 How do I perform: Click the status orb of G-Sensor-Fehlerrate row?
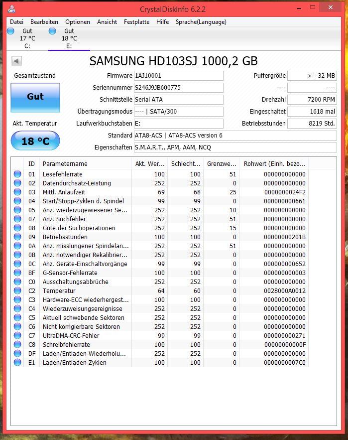coord(17,273)
